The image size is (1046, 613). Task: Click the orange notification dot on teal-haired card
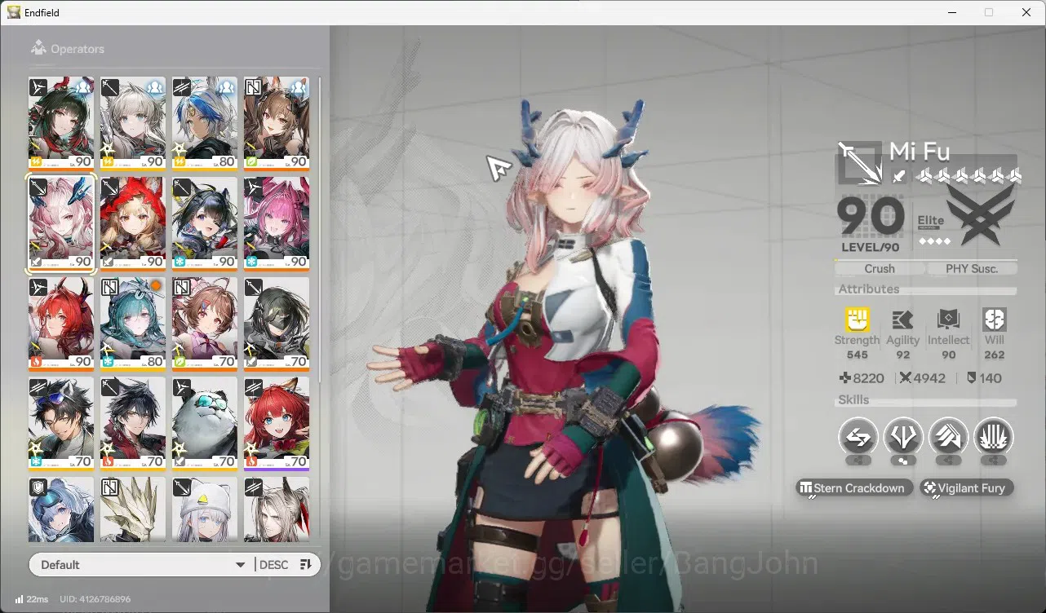pyautogui.click(x=155, y=285)
